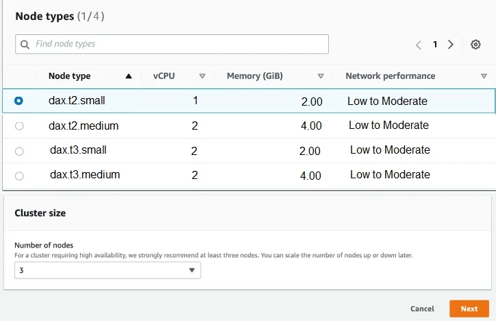Click page number 1 in pagination
This screenshot has width=496, height=321.
click(435, 45)
